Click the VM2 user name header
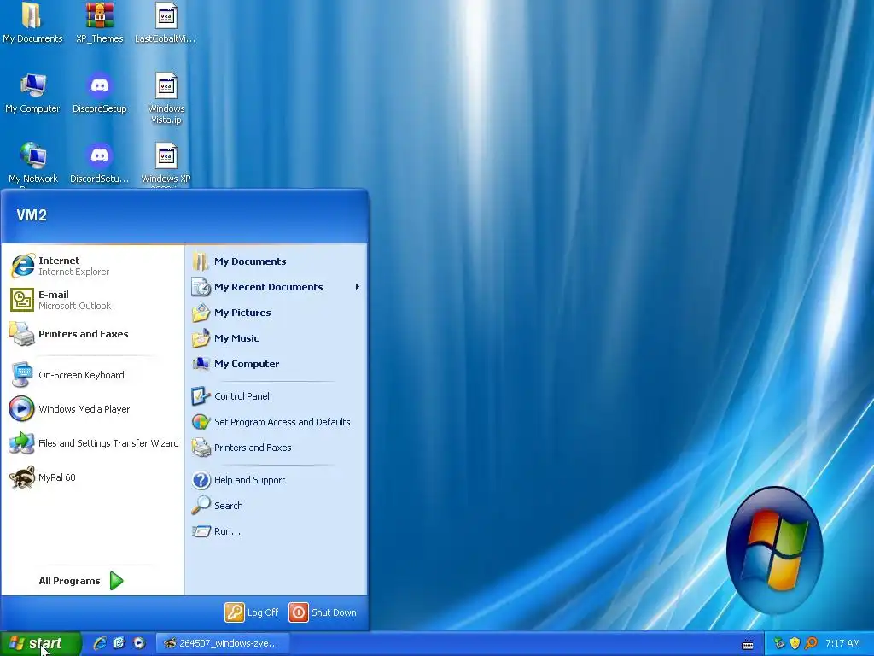The height and width of the screenshot is (656, 874). point(32,215)
